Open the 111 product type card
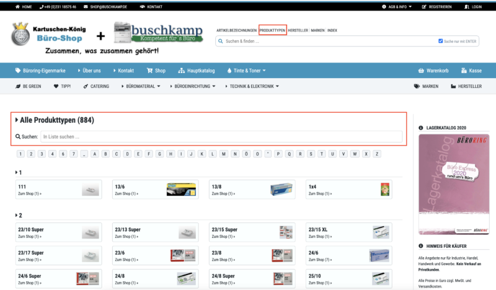 (x=58, y=190)
